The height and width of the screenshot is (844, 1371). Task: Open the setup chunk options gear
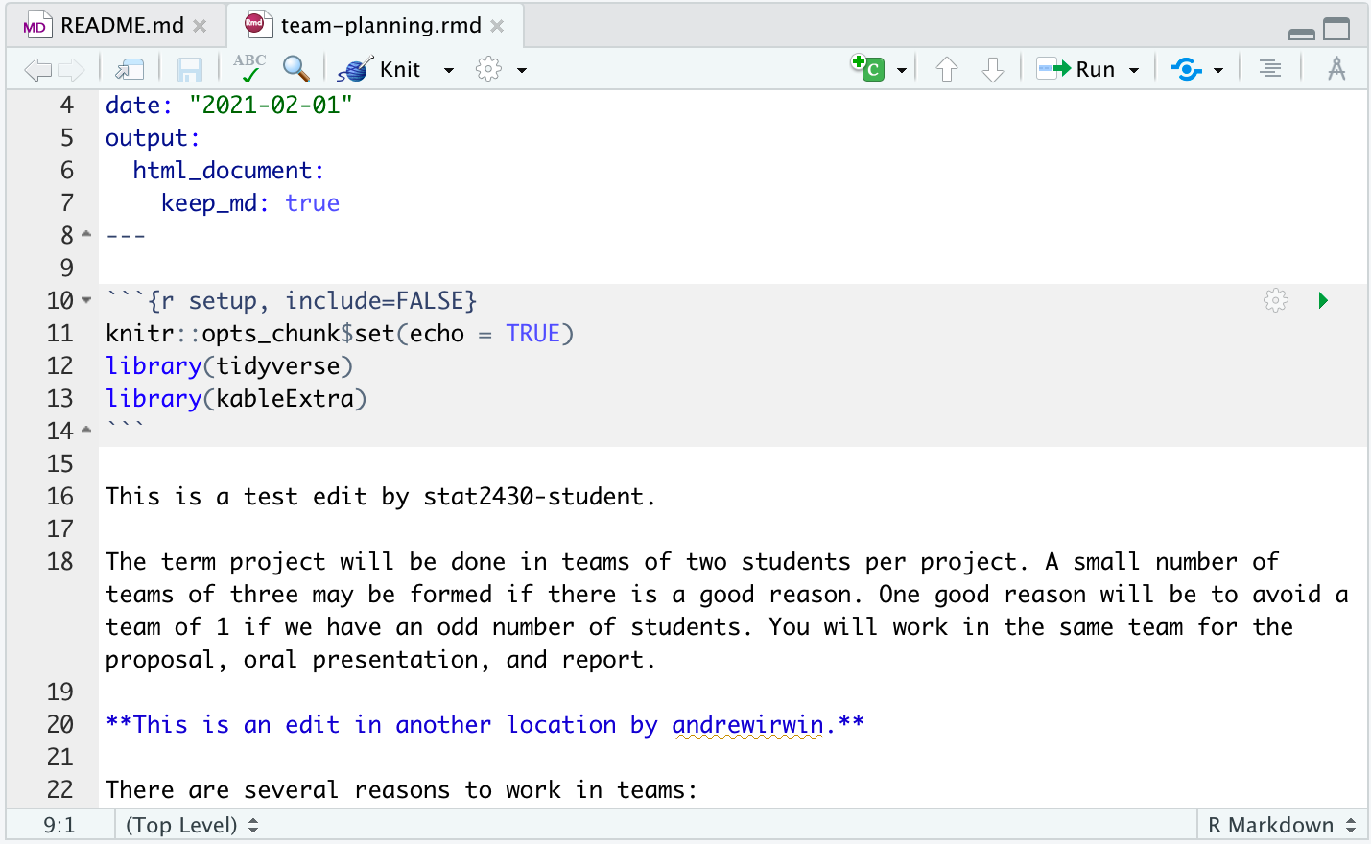pos(1275,301)
